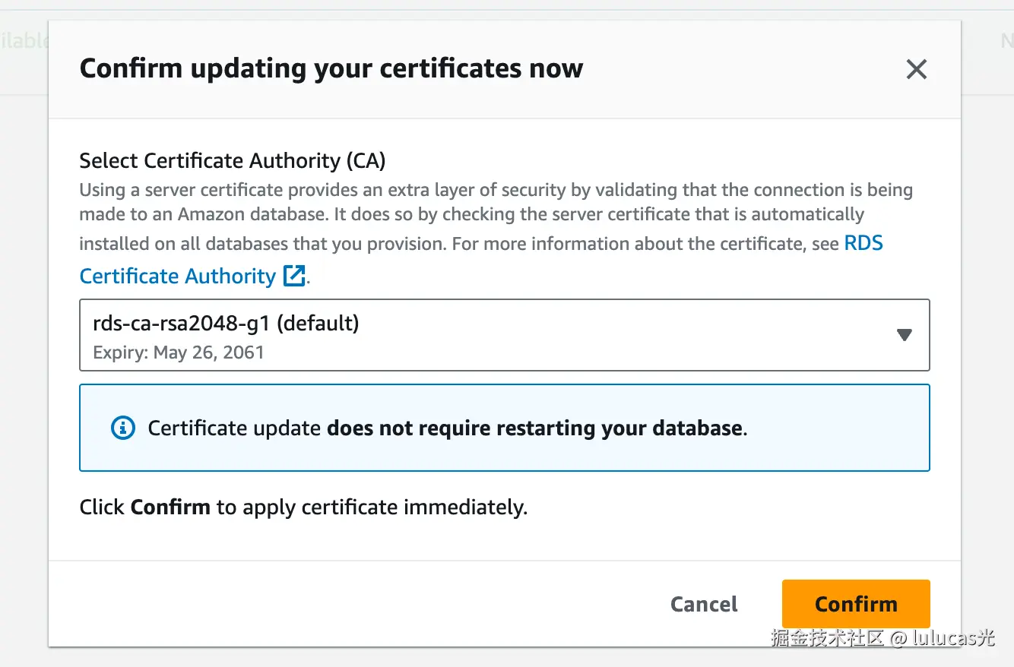Click bold text does not require restarting

point(534,428)
